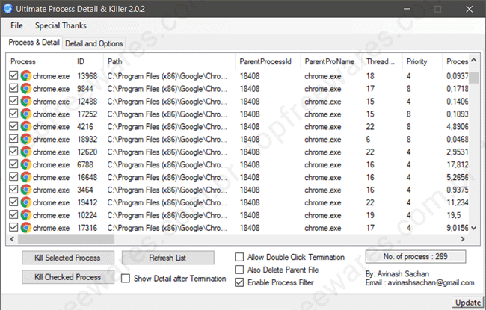
Task: Click the vertical scrollbar up arrow
Action: click(x=473, y=60)
